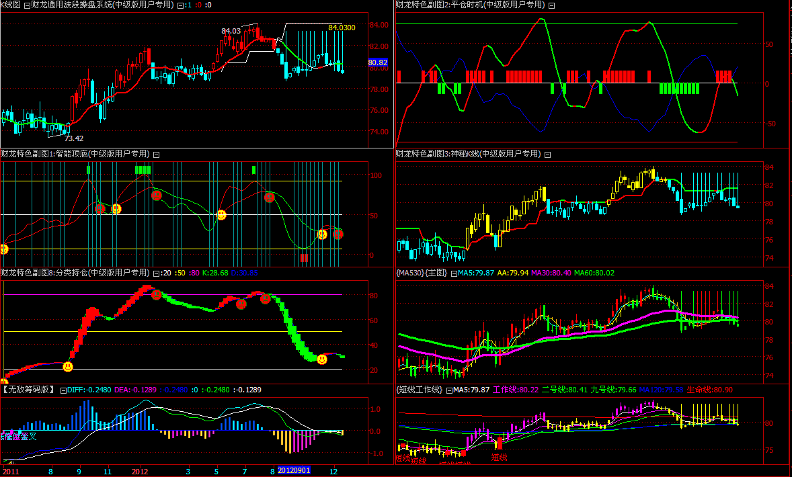Collapse the 财龙通用波段操盘系统 indicator box

(26, 5)
